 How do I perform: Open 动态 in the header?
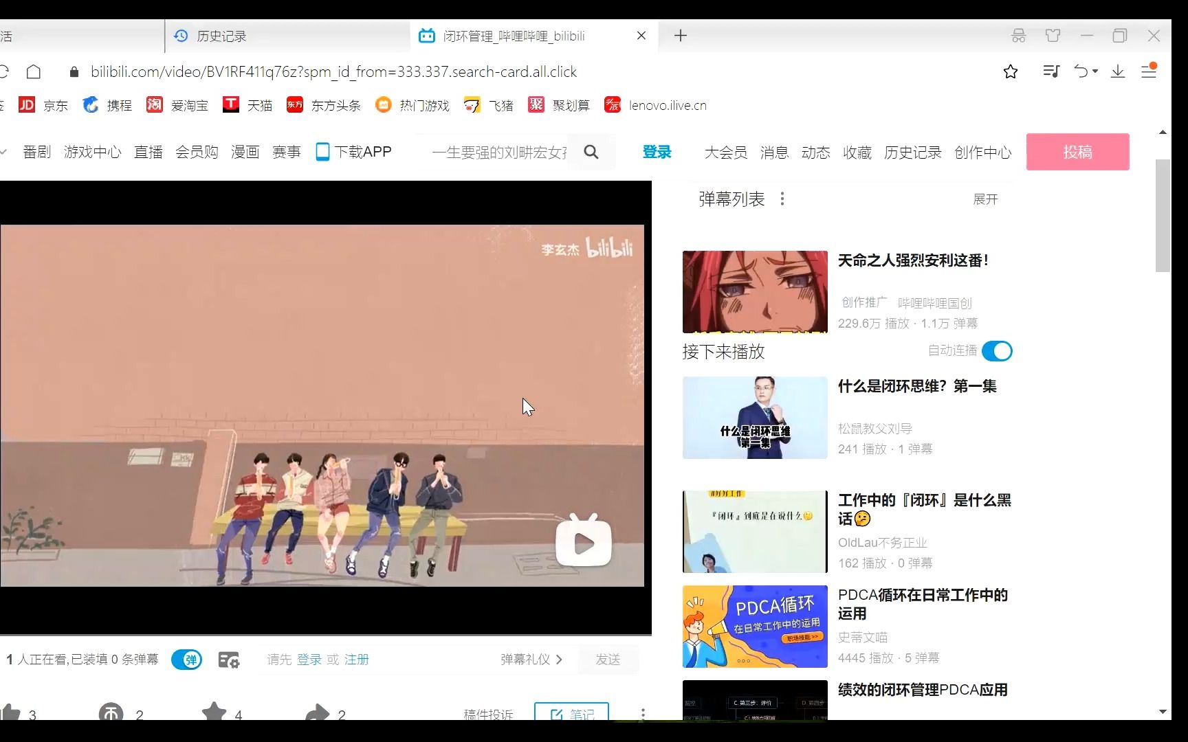tap(816, 152)
